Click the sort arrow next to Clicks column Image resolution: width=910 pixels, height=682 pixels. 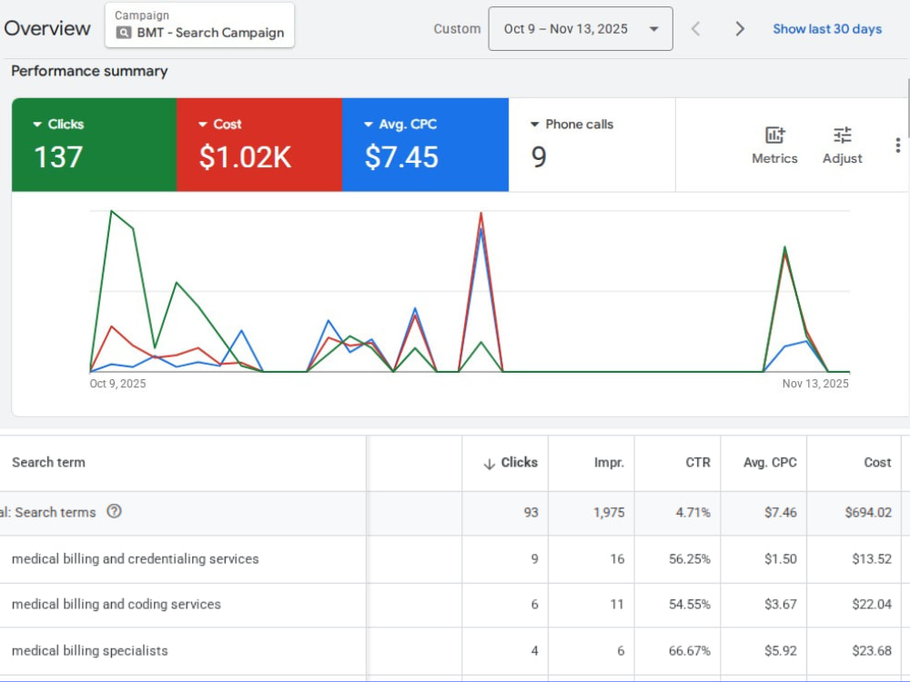(x=490, y=464)
